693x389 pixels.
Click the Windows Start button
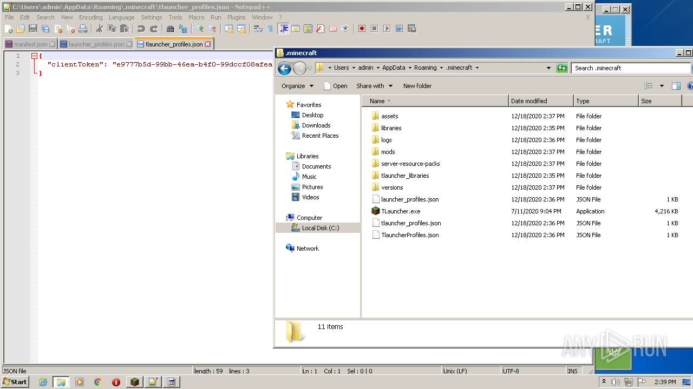point(15,381)
